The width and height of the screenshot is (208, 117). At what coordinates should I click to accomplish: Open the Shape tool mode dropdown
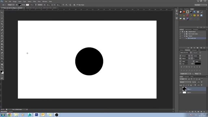[x=11, y=5]
